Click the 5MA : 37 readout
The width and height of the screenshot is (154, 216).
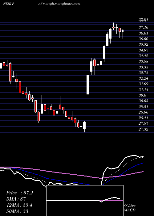[x=16, y=199]
